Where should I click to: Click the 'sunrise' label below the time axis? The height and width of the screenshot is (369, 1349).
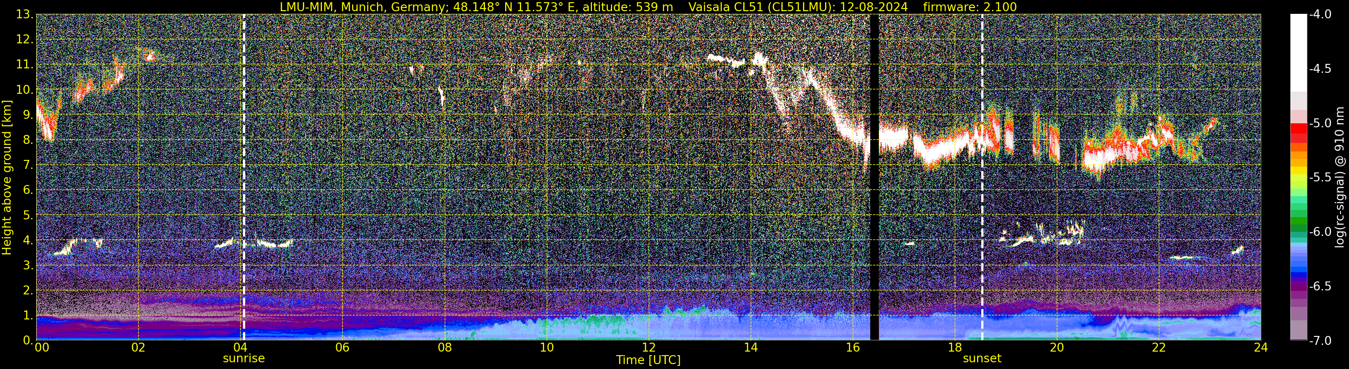(x=244, y=359)
